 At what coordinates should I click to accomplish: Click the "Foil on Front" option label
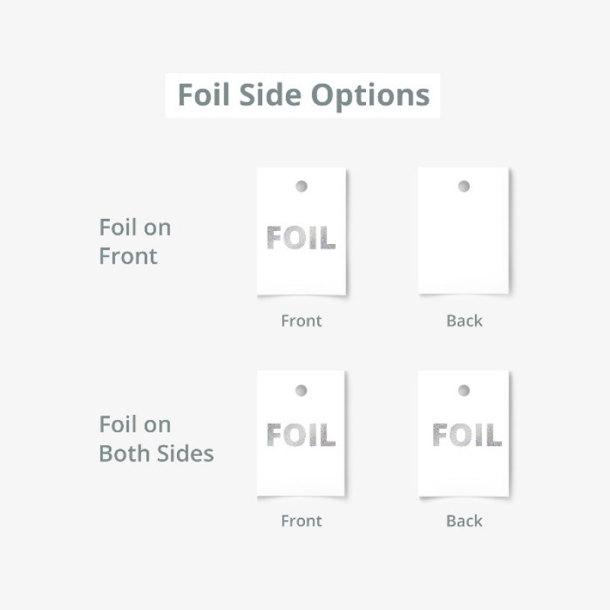[x=135, y=242]
